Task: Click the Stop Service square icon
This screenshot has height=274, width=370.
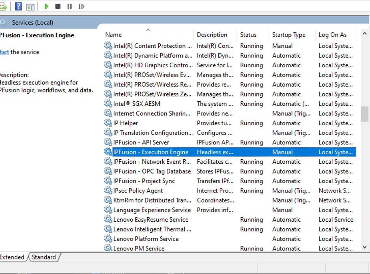Action: coord(58,6)
